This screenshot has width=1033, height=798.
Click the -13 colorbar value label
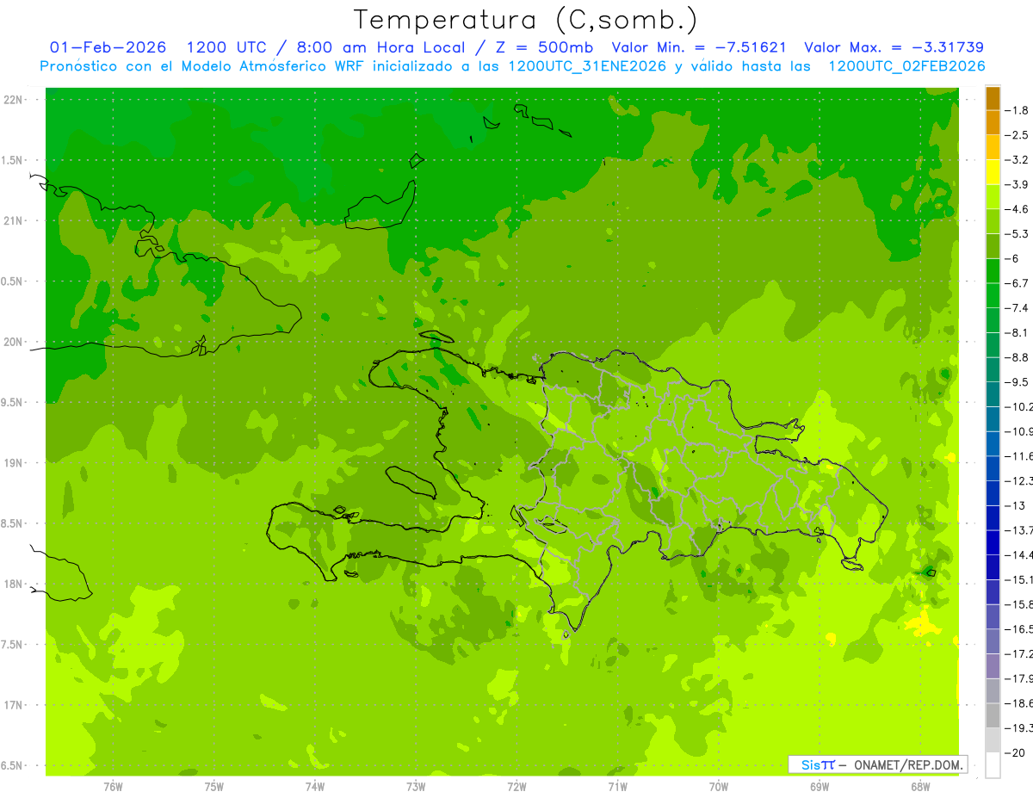tap(1016, 505)
